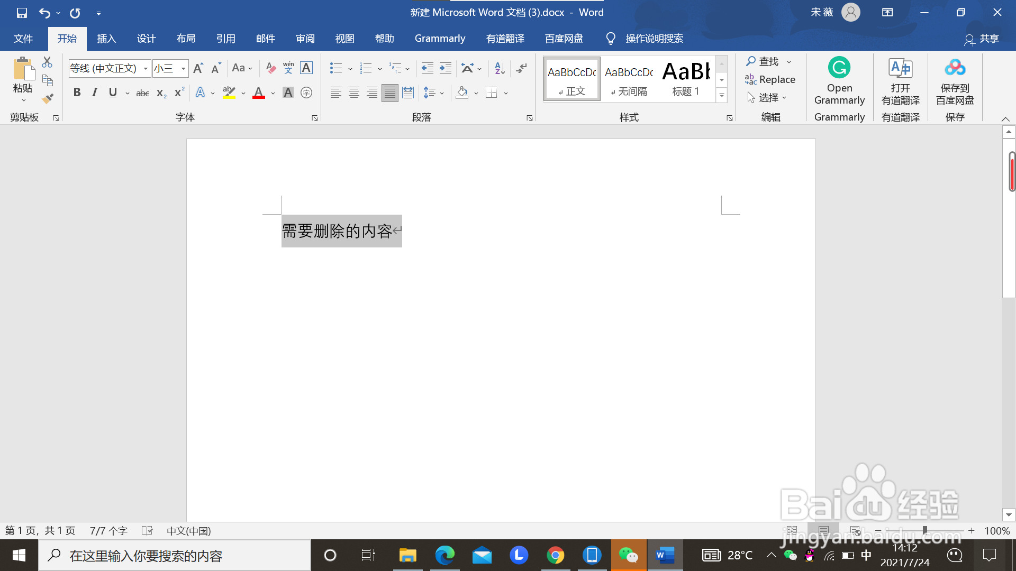Toggle Italic formatting
Image resolution: width=1016 pixels, height=571 pixels.
[95, 93]
